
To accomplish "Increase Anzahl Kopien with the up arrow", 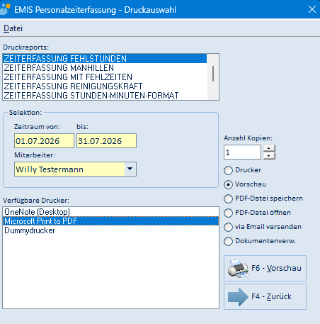I will pyautogui.click(x=269, y=148).
